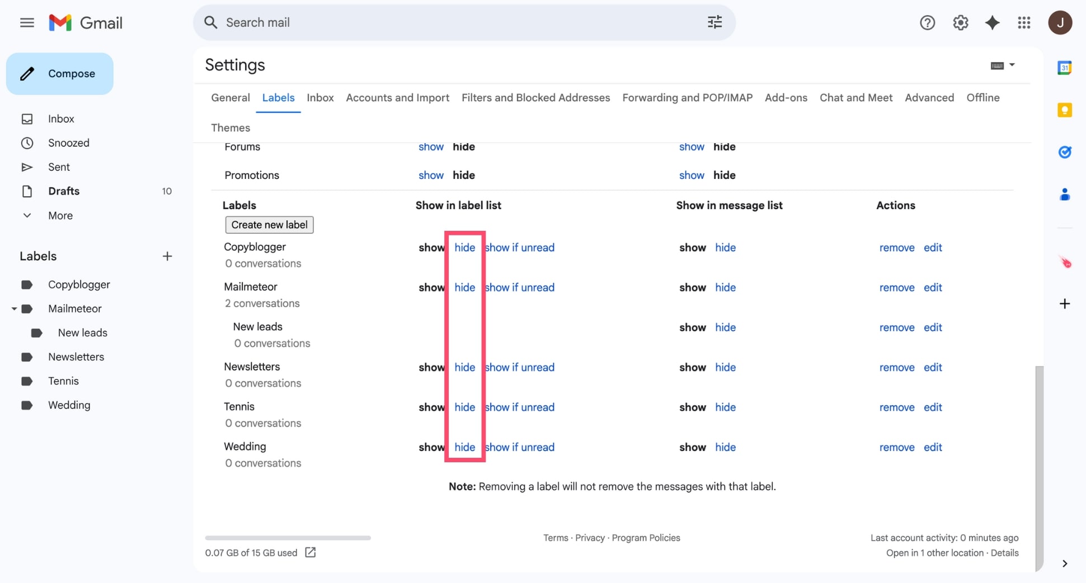Open Filters and Blocked Addresses tab
This screenshot has width=1086, height=583.
tap(535, 97)
